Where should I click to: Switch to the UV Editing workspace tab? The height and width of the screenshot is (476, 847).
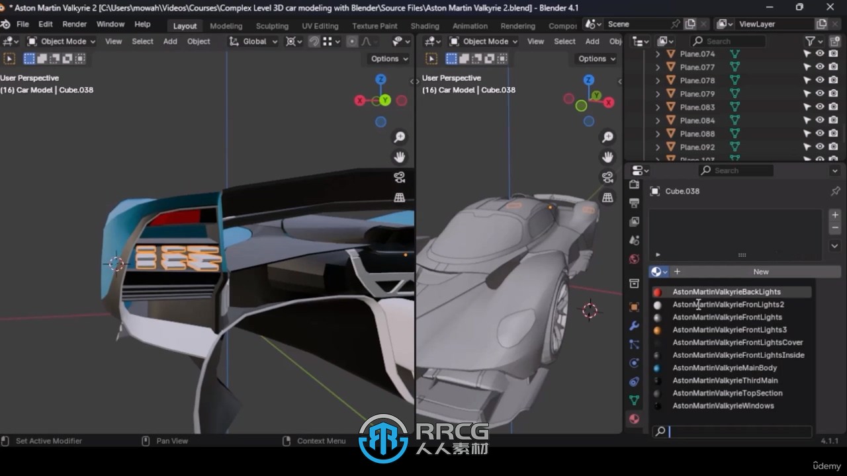[x=320, y=26]
